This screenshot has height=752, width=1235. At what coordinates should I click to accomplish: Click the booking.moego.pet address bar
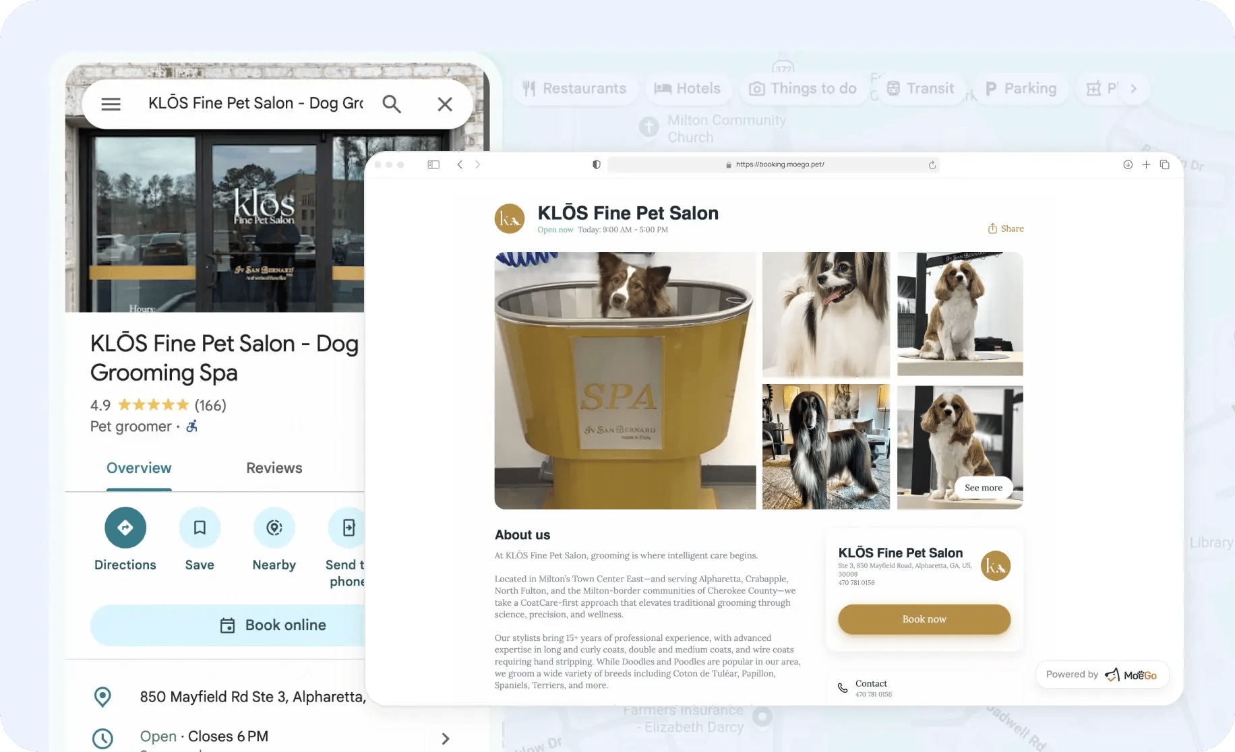[x=773, y=164]
